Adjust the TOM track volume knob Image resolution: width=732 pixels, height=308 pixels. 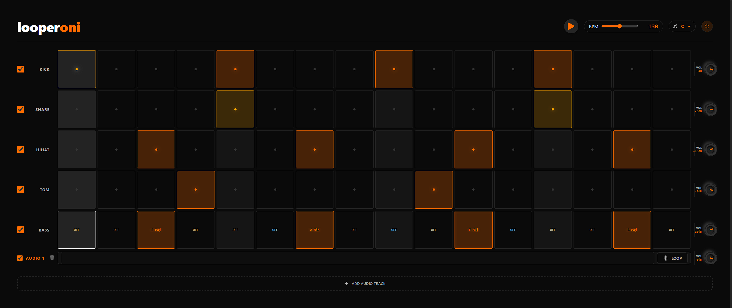(711, 190)
